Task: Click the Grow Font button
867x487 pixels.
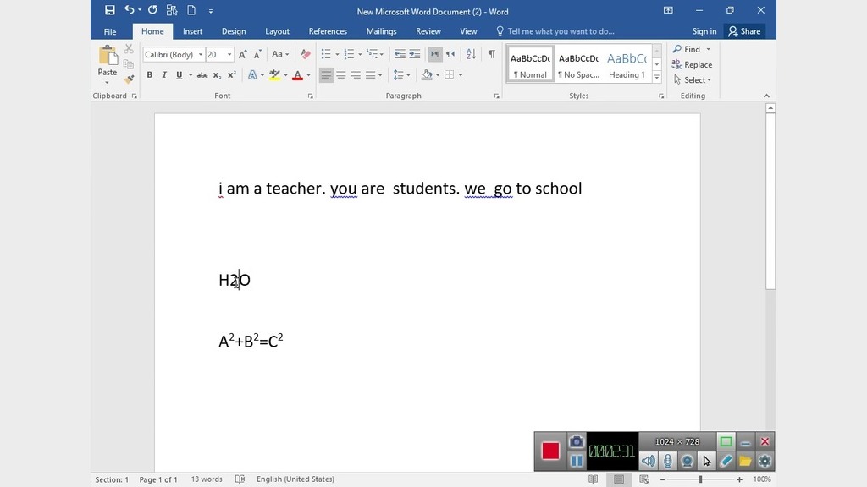Action: (243, 54)
